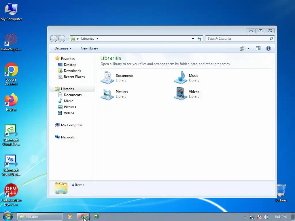Click the Embarcadero Dev-C++ desktop shortcut

click(11, 195)
